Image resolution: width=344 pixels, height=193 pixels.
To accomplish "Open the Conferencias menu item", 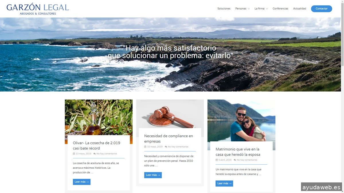I will point(280,9).
